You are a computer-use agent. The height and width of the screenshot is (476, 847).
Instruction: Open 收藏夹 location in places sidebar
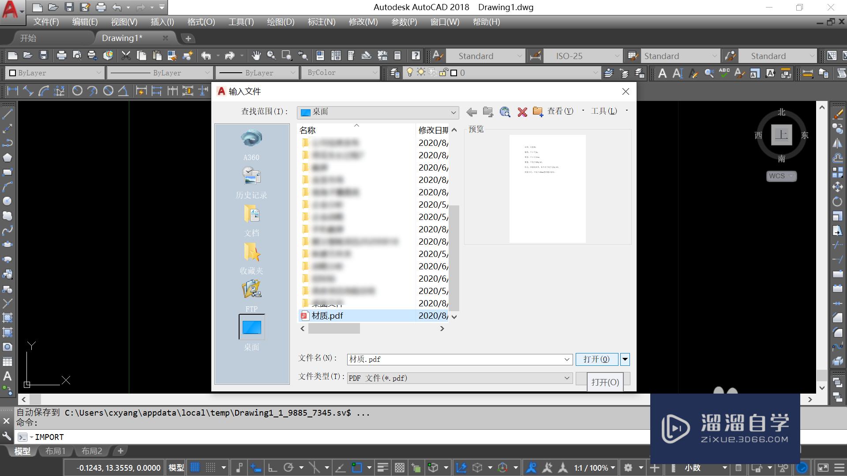[251, 258]
